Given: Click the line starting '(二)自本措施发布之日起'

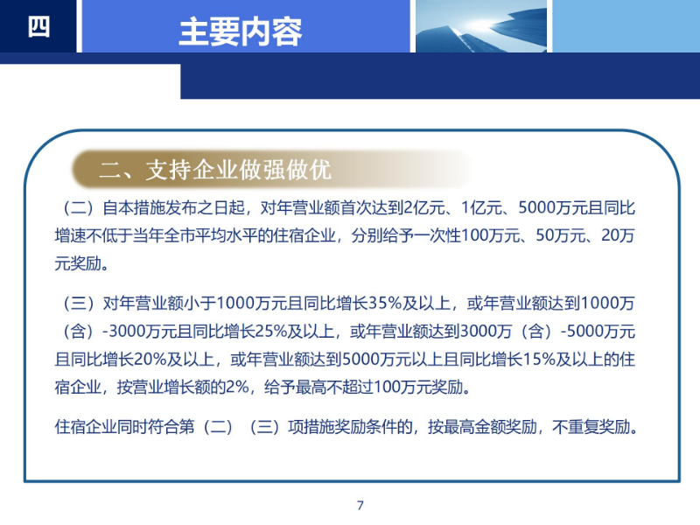Looking at the screenshot, I should pyautogui.click(x=348, y=208).
